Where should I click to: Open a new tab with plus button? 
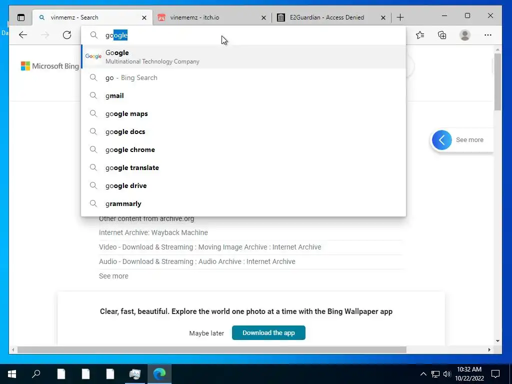click(400, 17)
